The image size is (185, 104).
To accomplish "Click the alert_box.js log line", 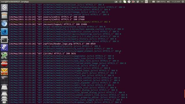I will tap(61, 75).
